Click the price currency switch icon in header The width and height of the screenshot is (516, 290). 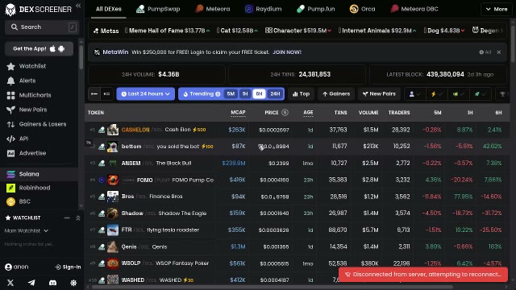[285, 113]
